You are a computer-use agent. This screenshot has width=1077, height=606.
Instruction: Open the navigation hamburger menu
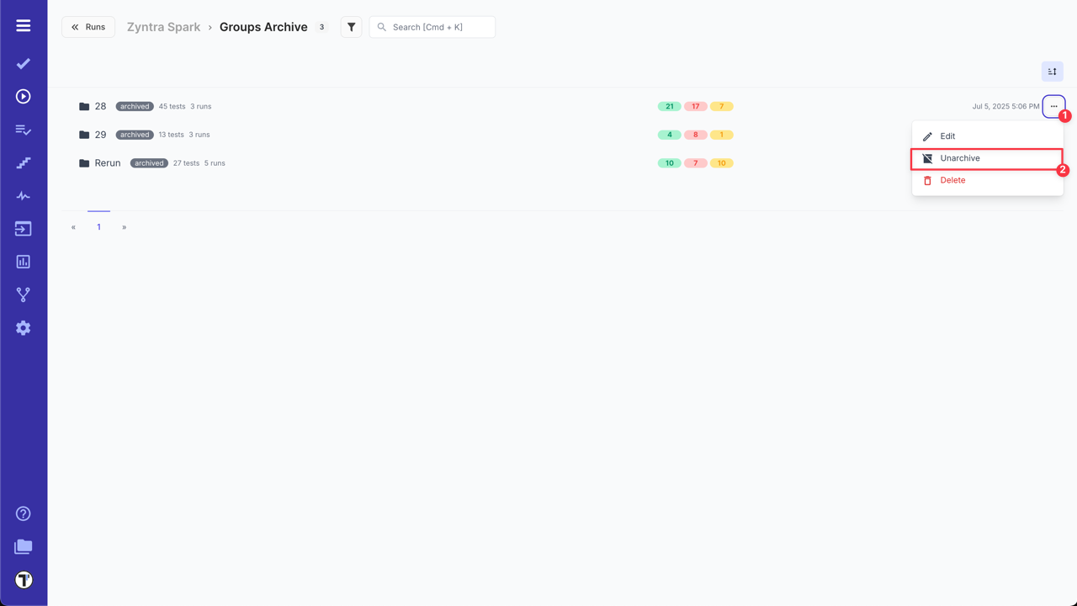coord(23,24)
